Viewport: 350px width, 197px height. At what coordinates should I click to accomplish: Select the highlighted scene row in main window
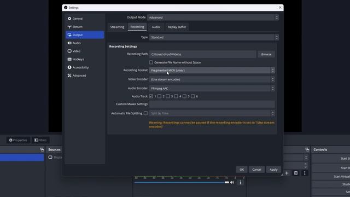(22, 158)
